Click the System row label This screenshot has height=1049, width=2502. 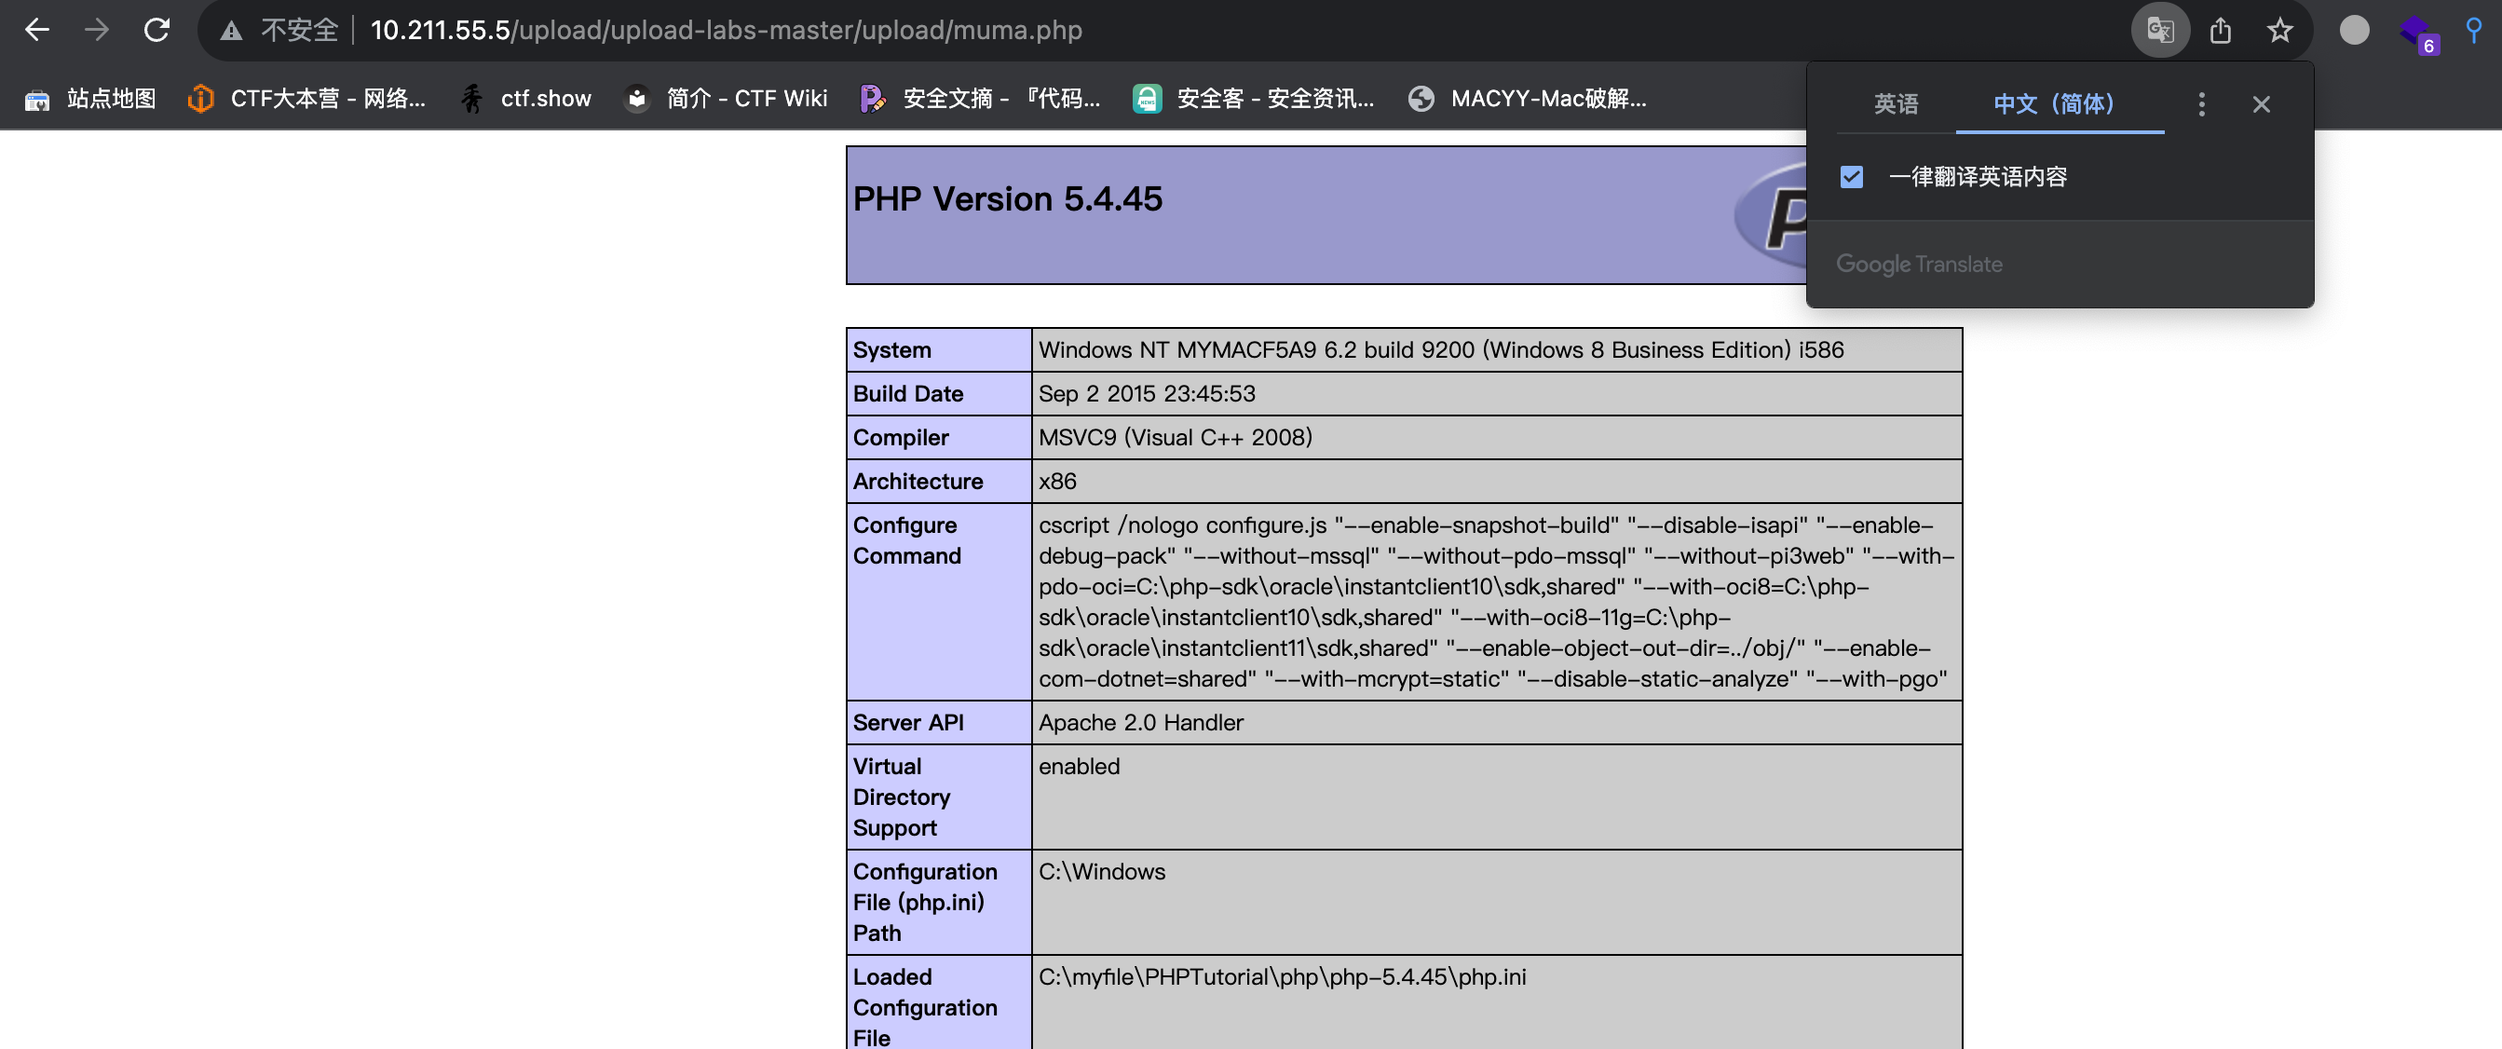891,349
